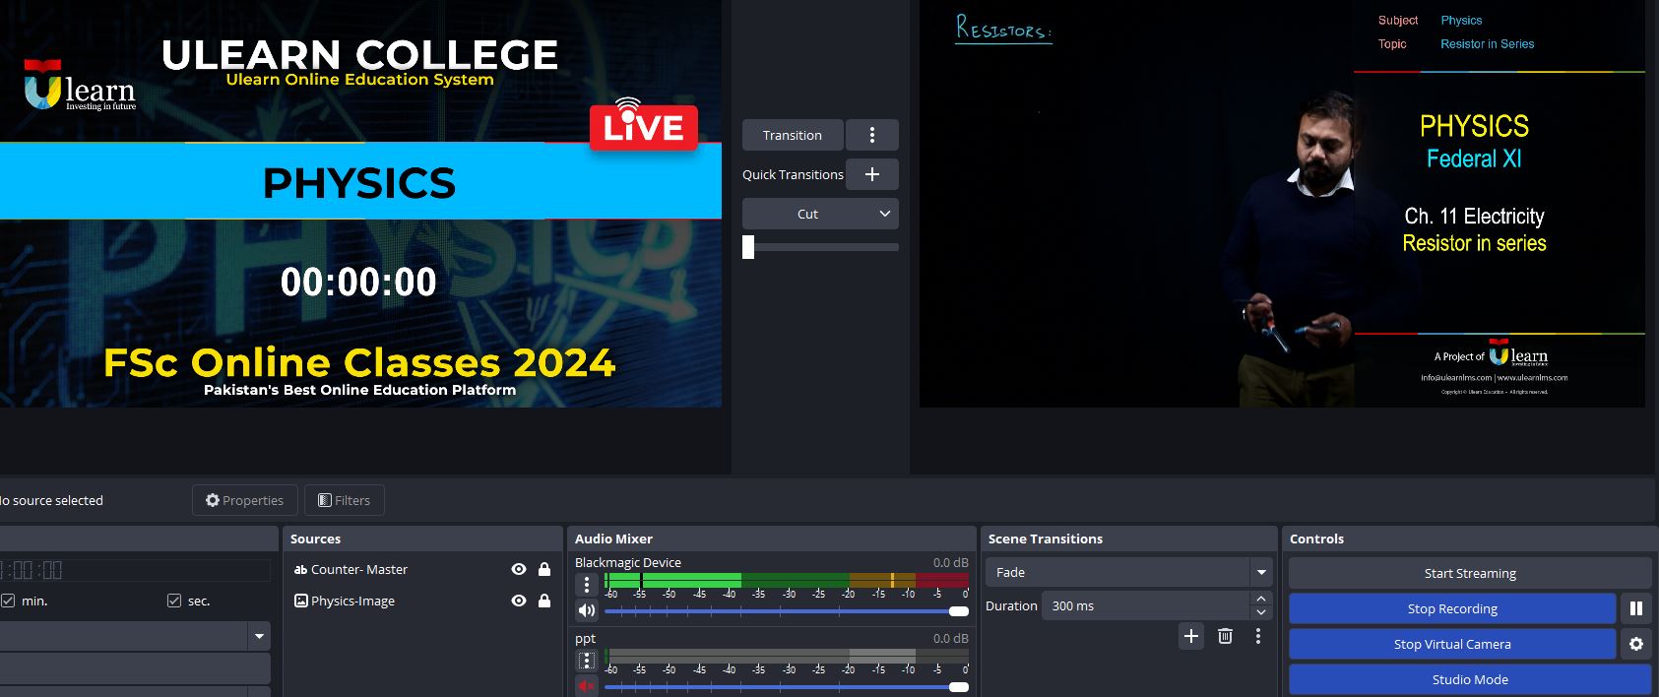Viewport: 1659px width, 697px height.
Task: Click the image icon beside Physics-Image
Action: click(x=301, y=601)
